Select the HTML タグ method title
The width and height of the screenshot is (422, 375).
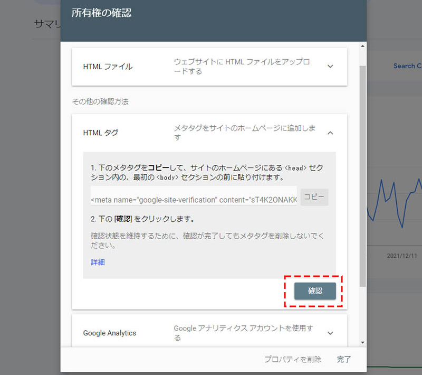tap(101, 133)
